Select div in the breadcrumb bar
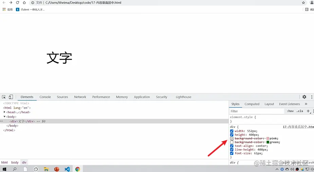 (x=24, y=163)
